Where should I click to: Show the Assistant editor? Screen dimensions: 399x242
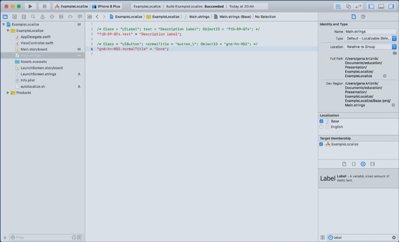(x=348, y=6)
